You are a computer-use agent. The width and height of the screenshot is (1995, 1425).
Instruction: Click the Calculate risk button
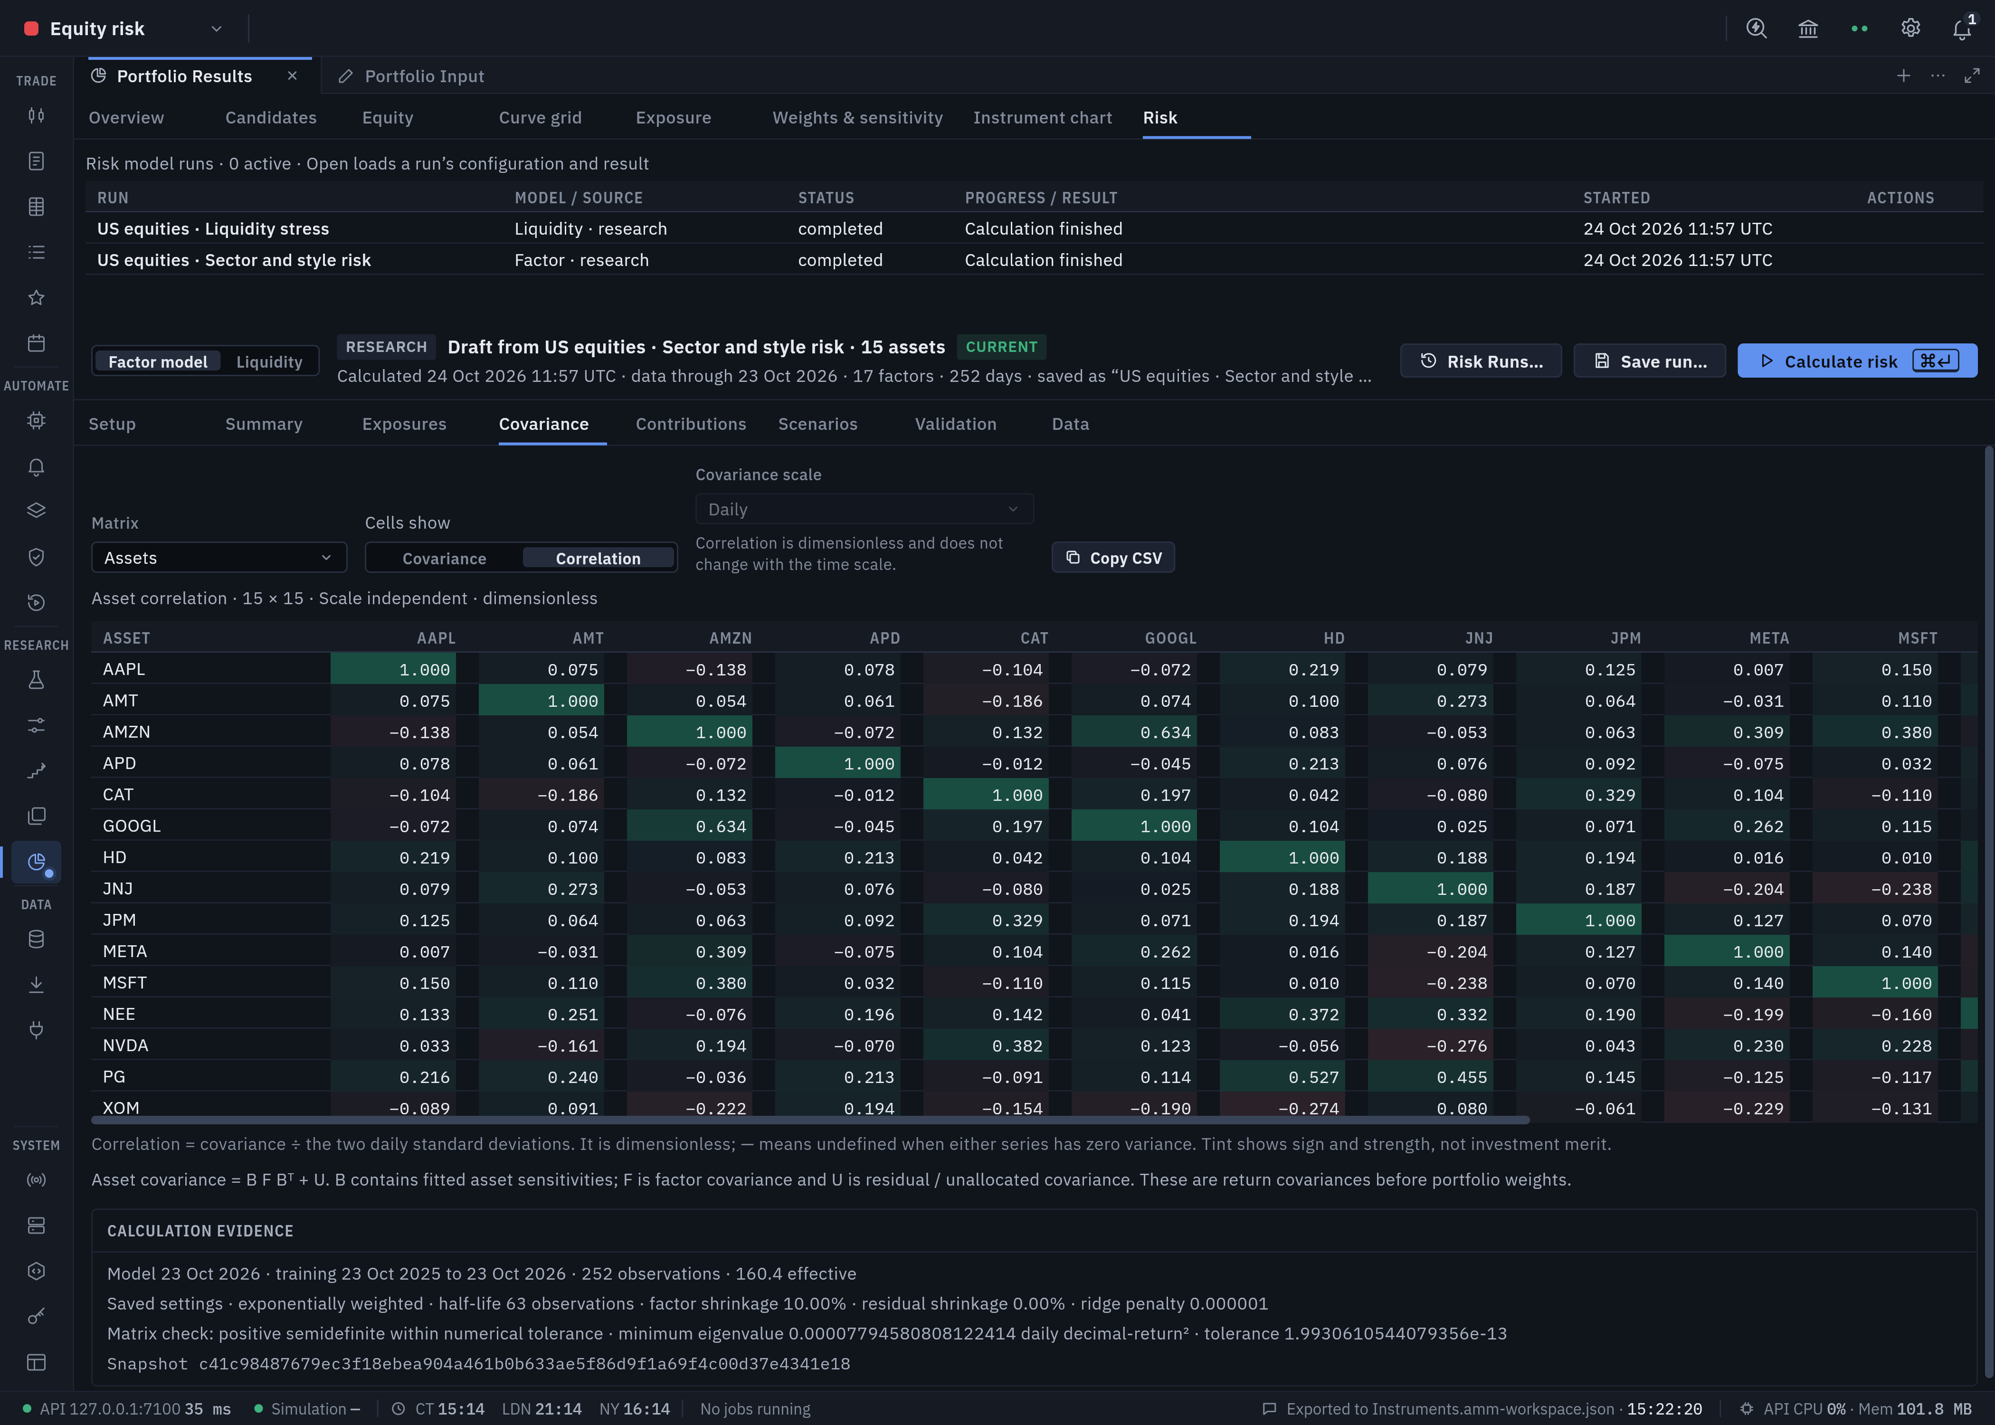(x=1857, y=361)
